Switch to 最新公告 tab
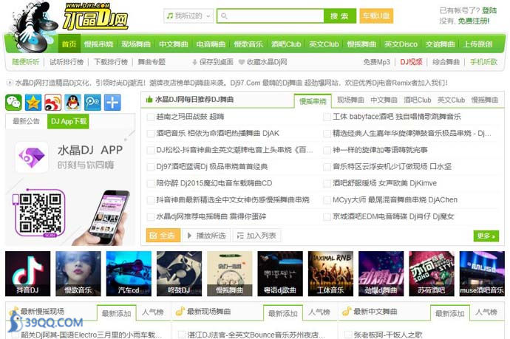Image resolution: width=510 pixels, height=339 pixels. [x=26, y=121]
